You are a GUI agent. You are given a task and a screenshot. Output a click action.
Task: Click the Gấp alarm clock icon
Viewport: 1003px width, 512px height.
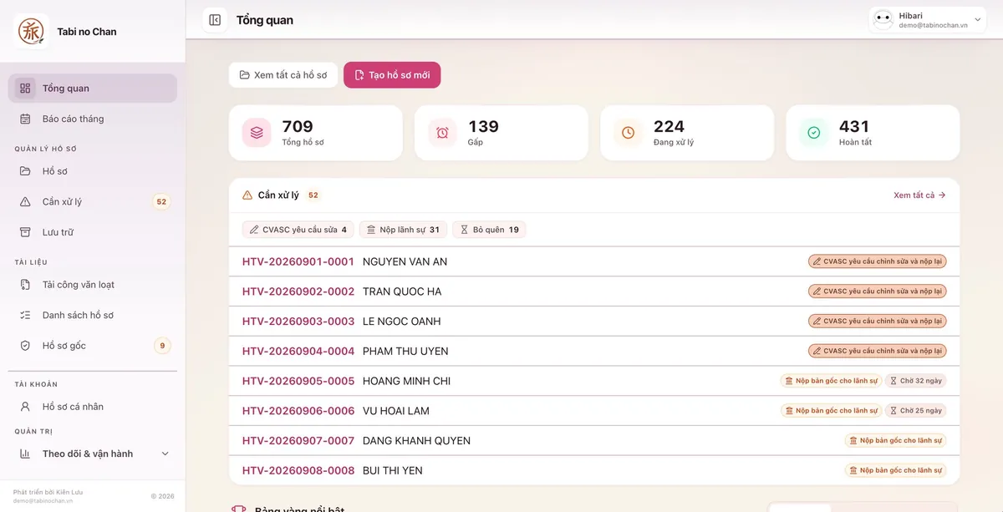tap(442, 133)
